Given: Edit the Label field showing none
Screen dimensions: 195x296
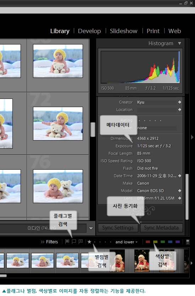Looking at the screenshot, I should pos(157,128).
